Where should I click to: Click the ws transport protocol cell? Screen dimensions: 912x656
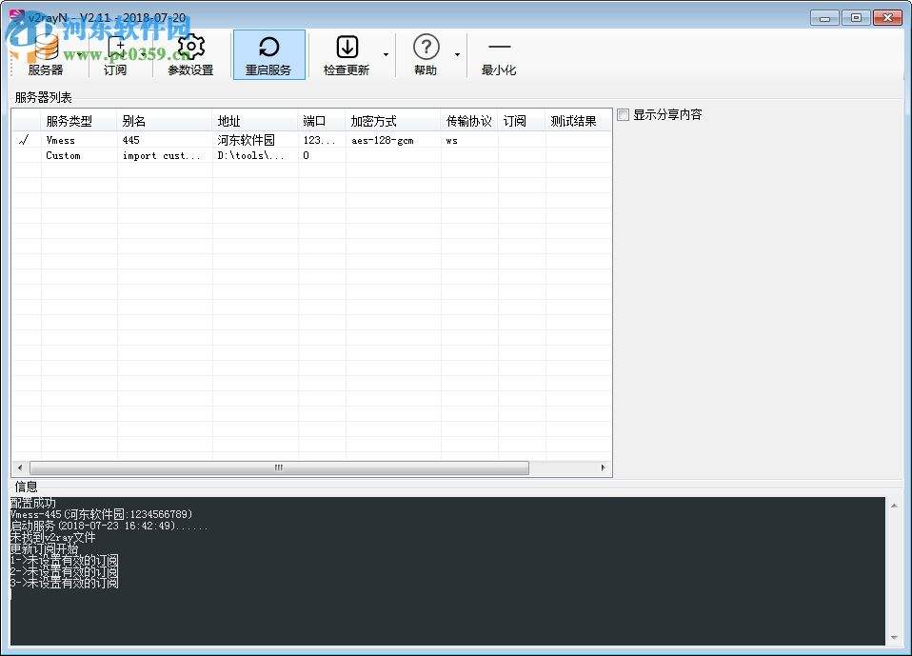pyautogui.click(x=451, y=140)
